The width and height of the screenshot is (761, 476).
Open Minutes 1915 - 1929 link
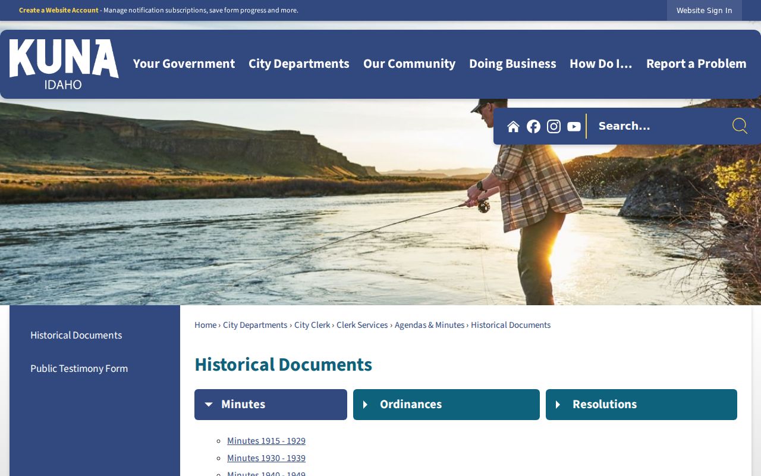(x=266, y=441)
